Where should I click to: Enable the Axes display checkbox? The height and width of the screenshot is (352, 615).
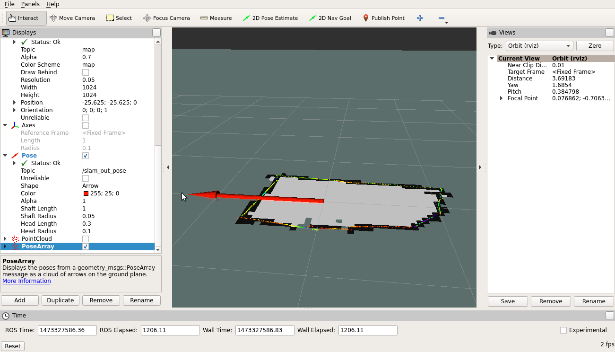click(86, 125)
